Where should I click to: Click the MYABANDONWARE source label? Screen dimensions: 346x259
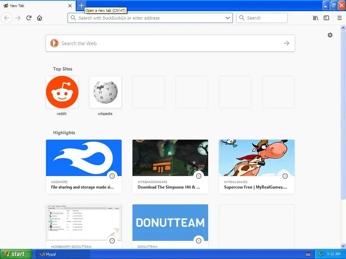152,182
